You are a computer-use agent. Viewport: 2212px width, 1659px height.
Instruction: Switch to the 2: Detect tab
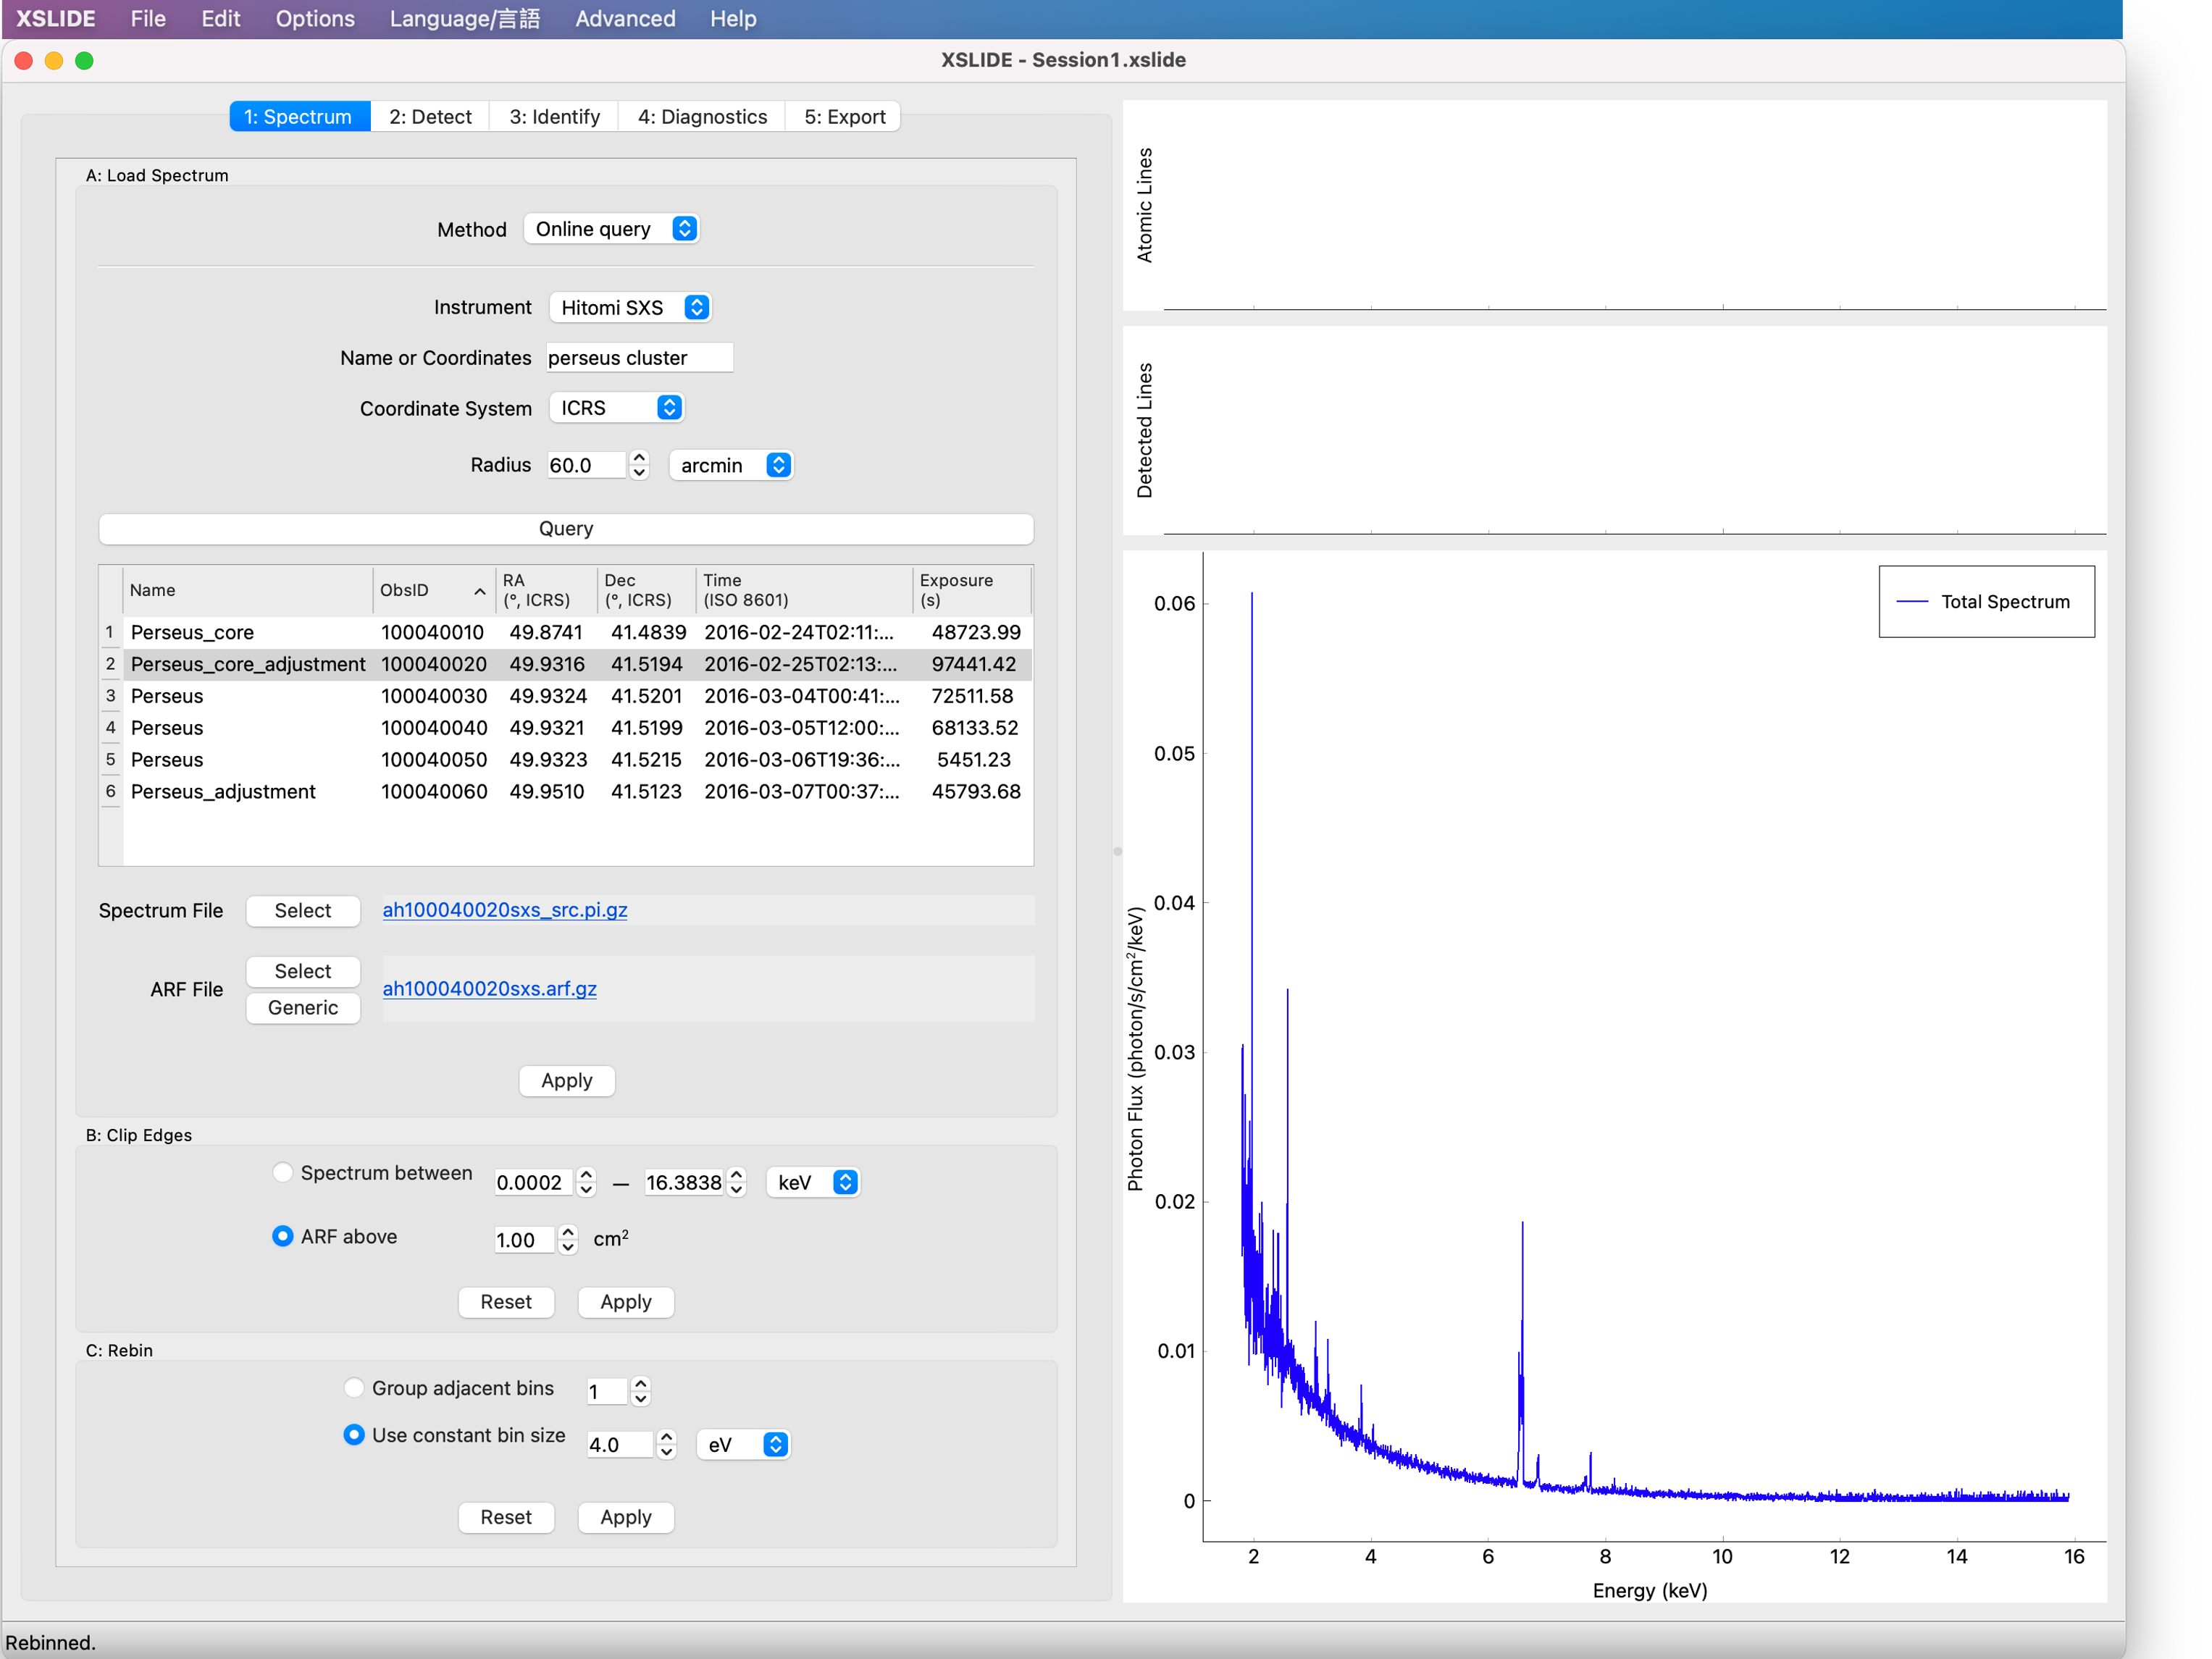430,117
